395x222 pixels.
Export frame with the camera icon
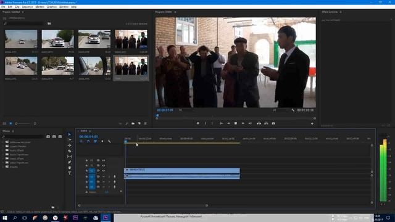[273, 123]
